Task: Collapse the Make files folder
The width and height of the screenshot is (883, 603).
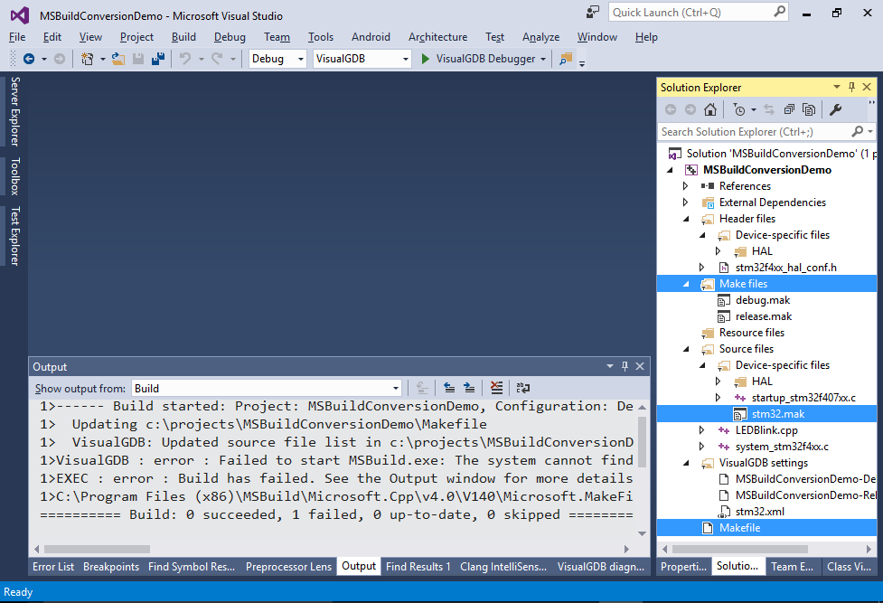Action: [x=686, y=284]
